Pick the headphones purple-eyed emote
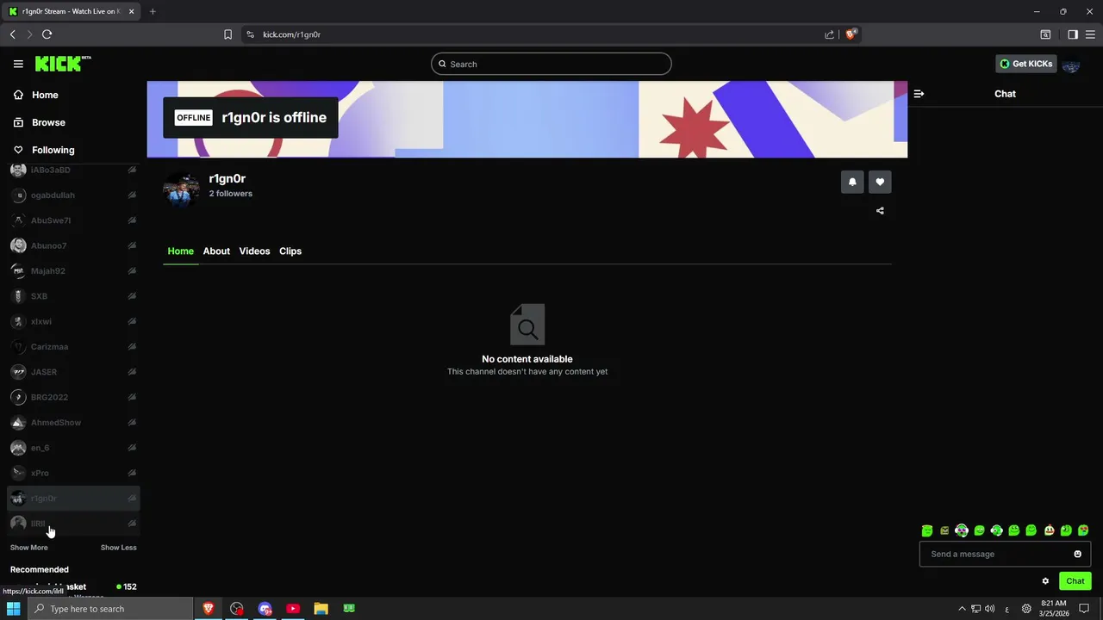This screenshot has width=1103, height=620. click(962, 530)
